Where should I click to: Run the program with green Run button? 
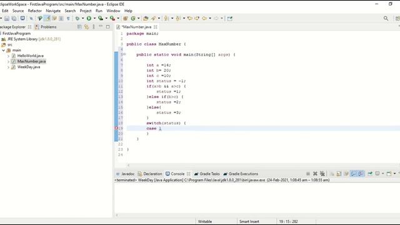[x=89, y=18]
